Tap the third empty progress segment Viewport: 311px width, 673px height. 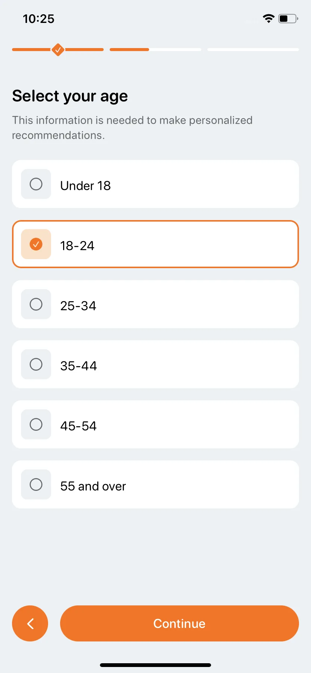tap(253, 50)
